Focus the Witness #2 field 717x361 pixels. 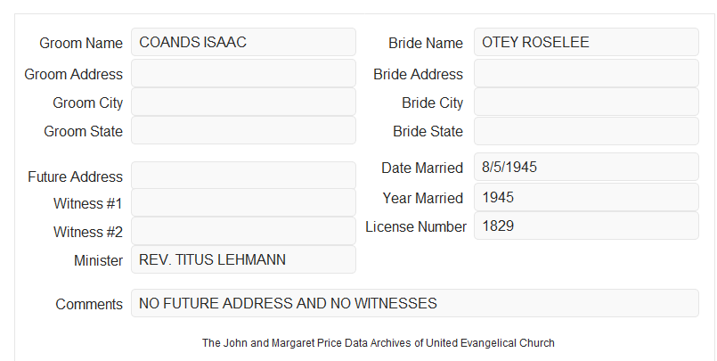(243, 231)
